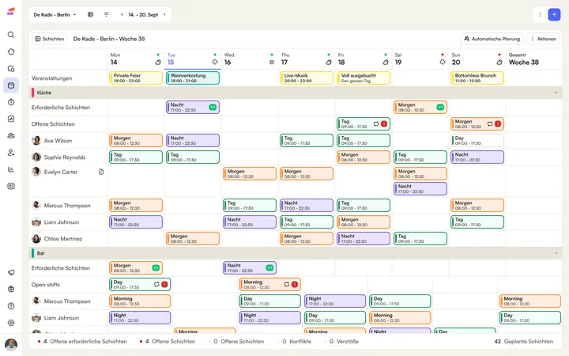This screenshot has width=569, height=356.
Task: Open Ava Wilson's Monday Morgen shift
Action: (x=136, y=141)
